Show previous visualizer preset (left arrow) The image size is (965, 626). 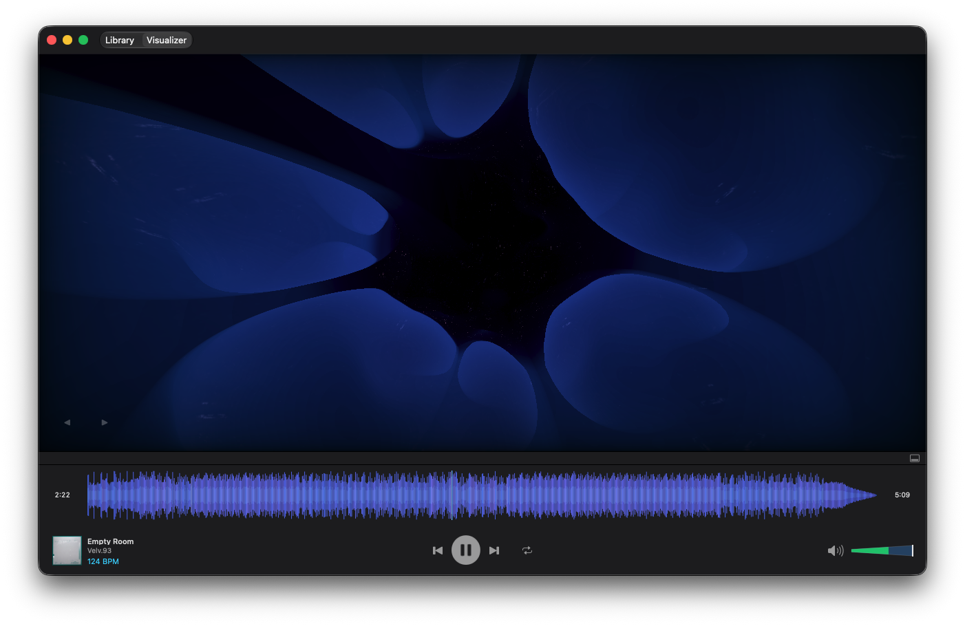(67, 422)
